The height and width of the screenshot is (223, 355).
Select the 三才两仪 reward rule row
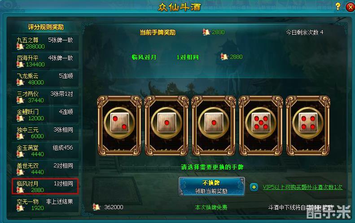pos(45,96)
